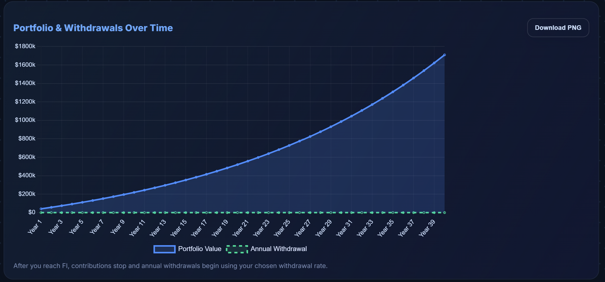Click the $0 y-axis label
Image resolution: width=605 pixels, height=282 pixels.
[x=32, y=212]
